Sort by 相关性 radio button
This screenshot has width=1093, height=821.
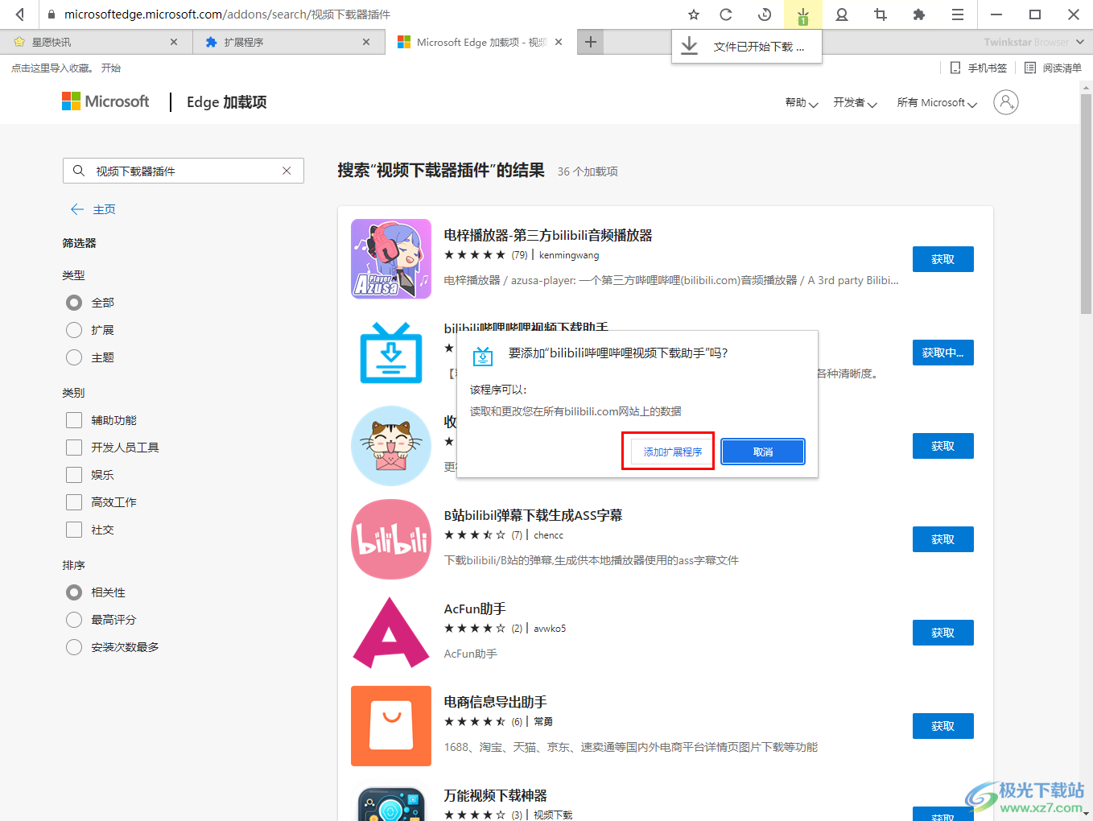click(74, 592)
